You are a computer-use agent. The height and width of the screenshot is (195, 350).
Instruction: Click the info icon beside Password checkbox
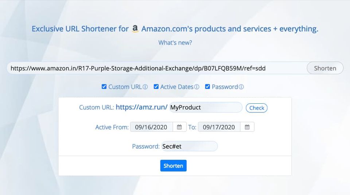tap(241, 87)
